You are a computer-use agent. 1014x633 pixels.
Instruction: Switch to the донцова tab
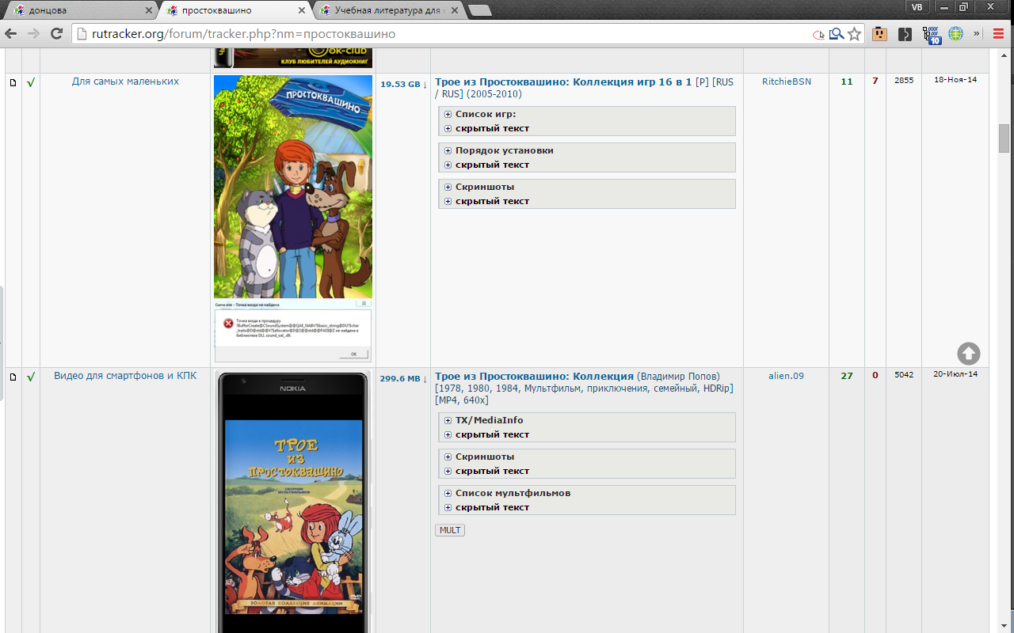(79, 10)
